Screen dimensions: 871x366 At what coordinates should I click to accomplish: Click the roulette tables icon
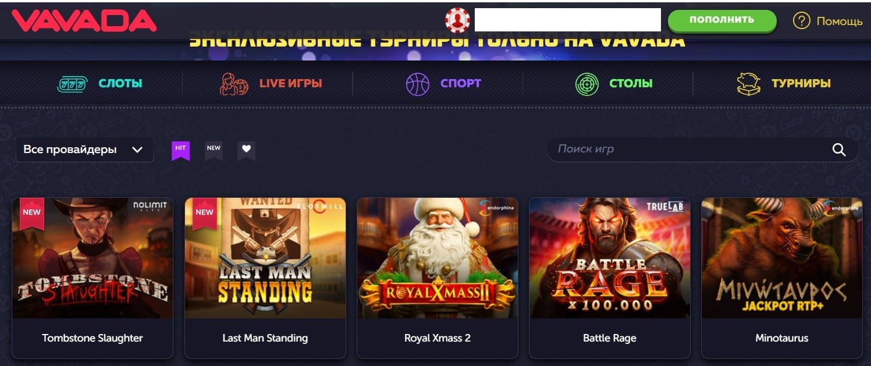coord(586,84)
